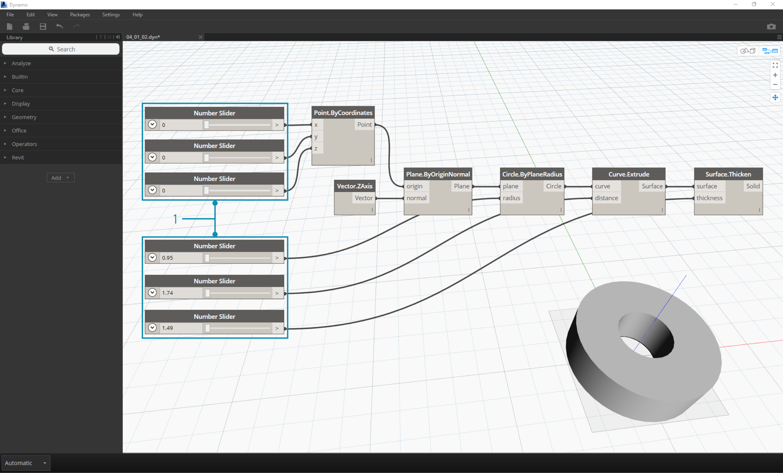Expand options of the 0.95 Number Slider
Viewport: 783px width, 473px height.
152,257
